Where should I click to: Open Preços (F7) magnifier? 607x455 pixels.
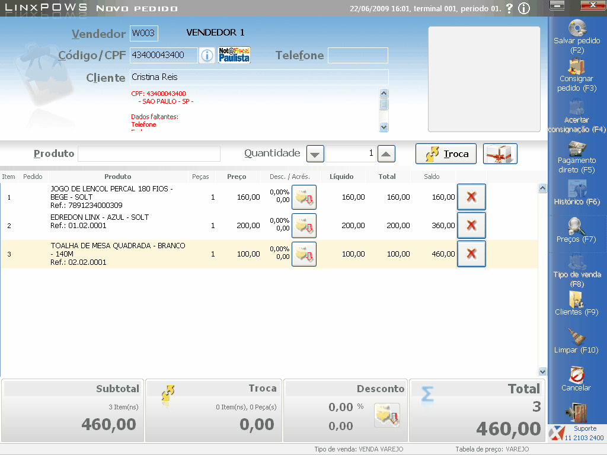click(x=576, y=226)
